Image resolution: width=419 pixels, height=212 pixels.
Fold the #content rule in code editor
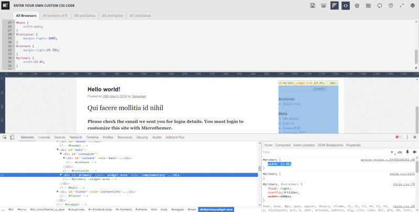pyautogui.click(x=14, y=46)
